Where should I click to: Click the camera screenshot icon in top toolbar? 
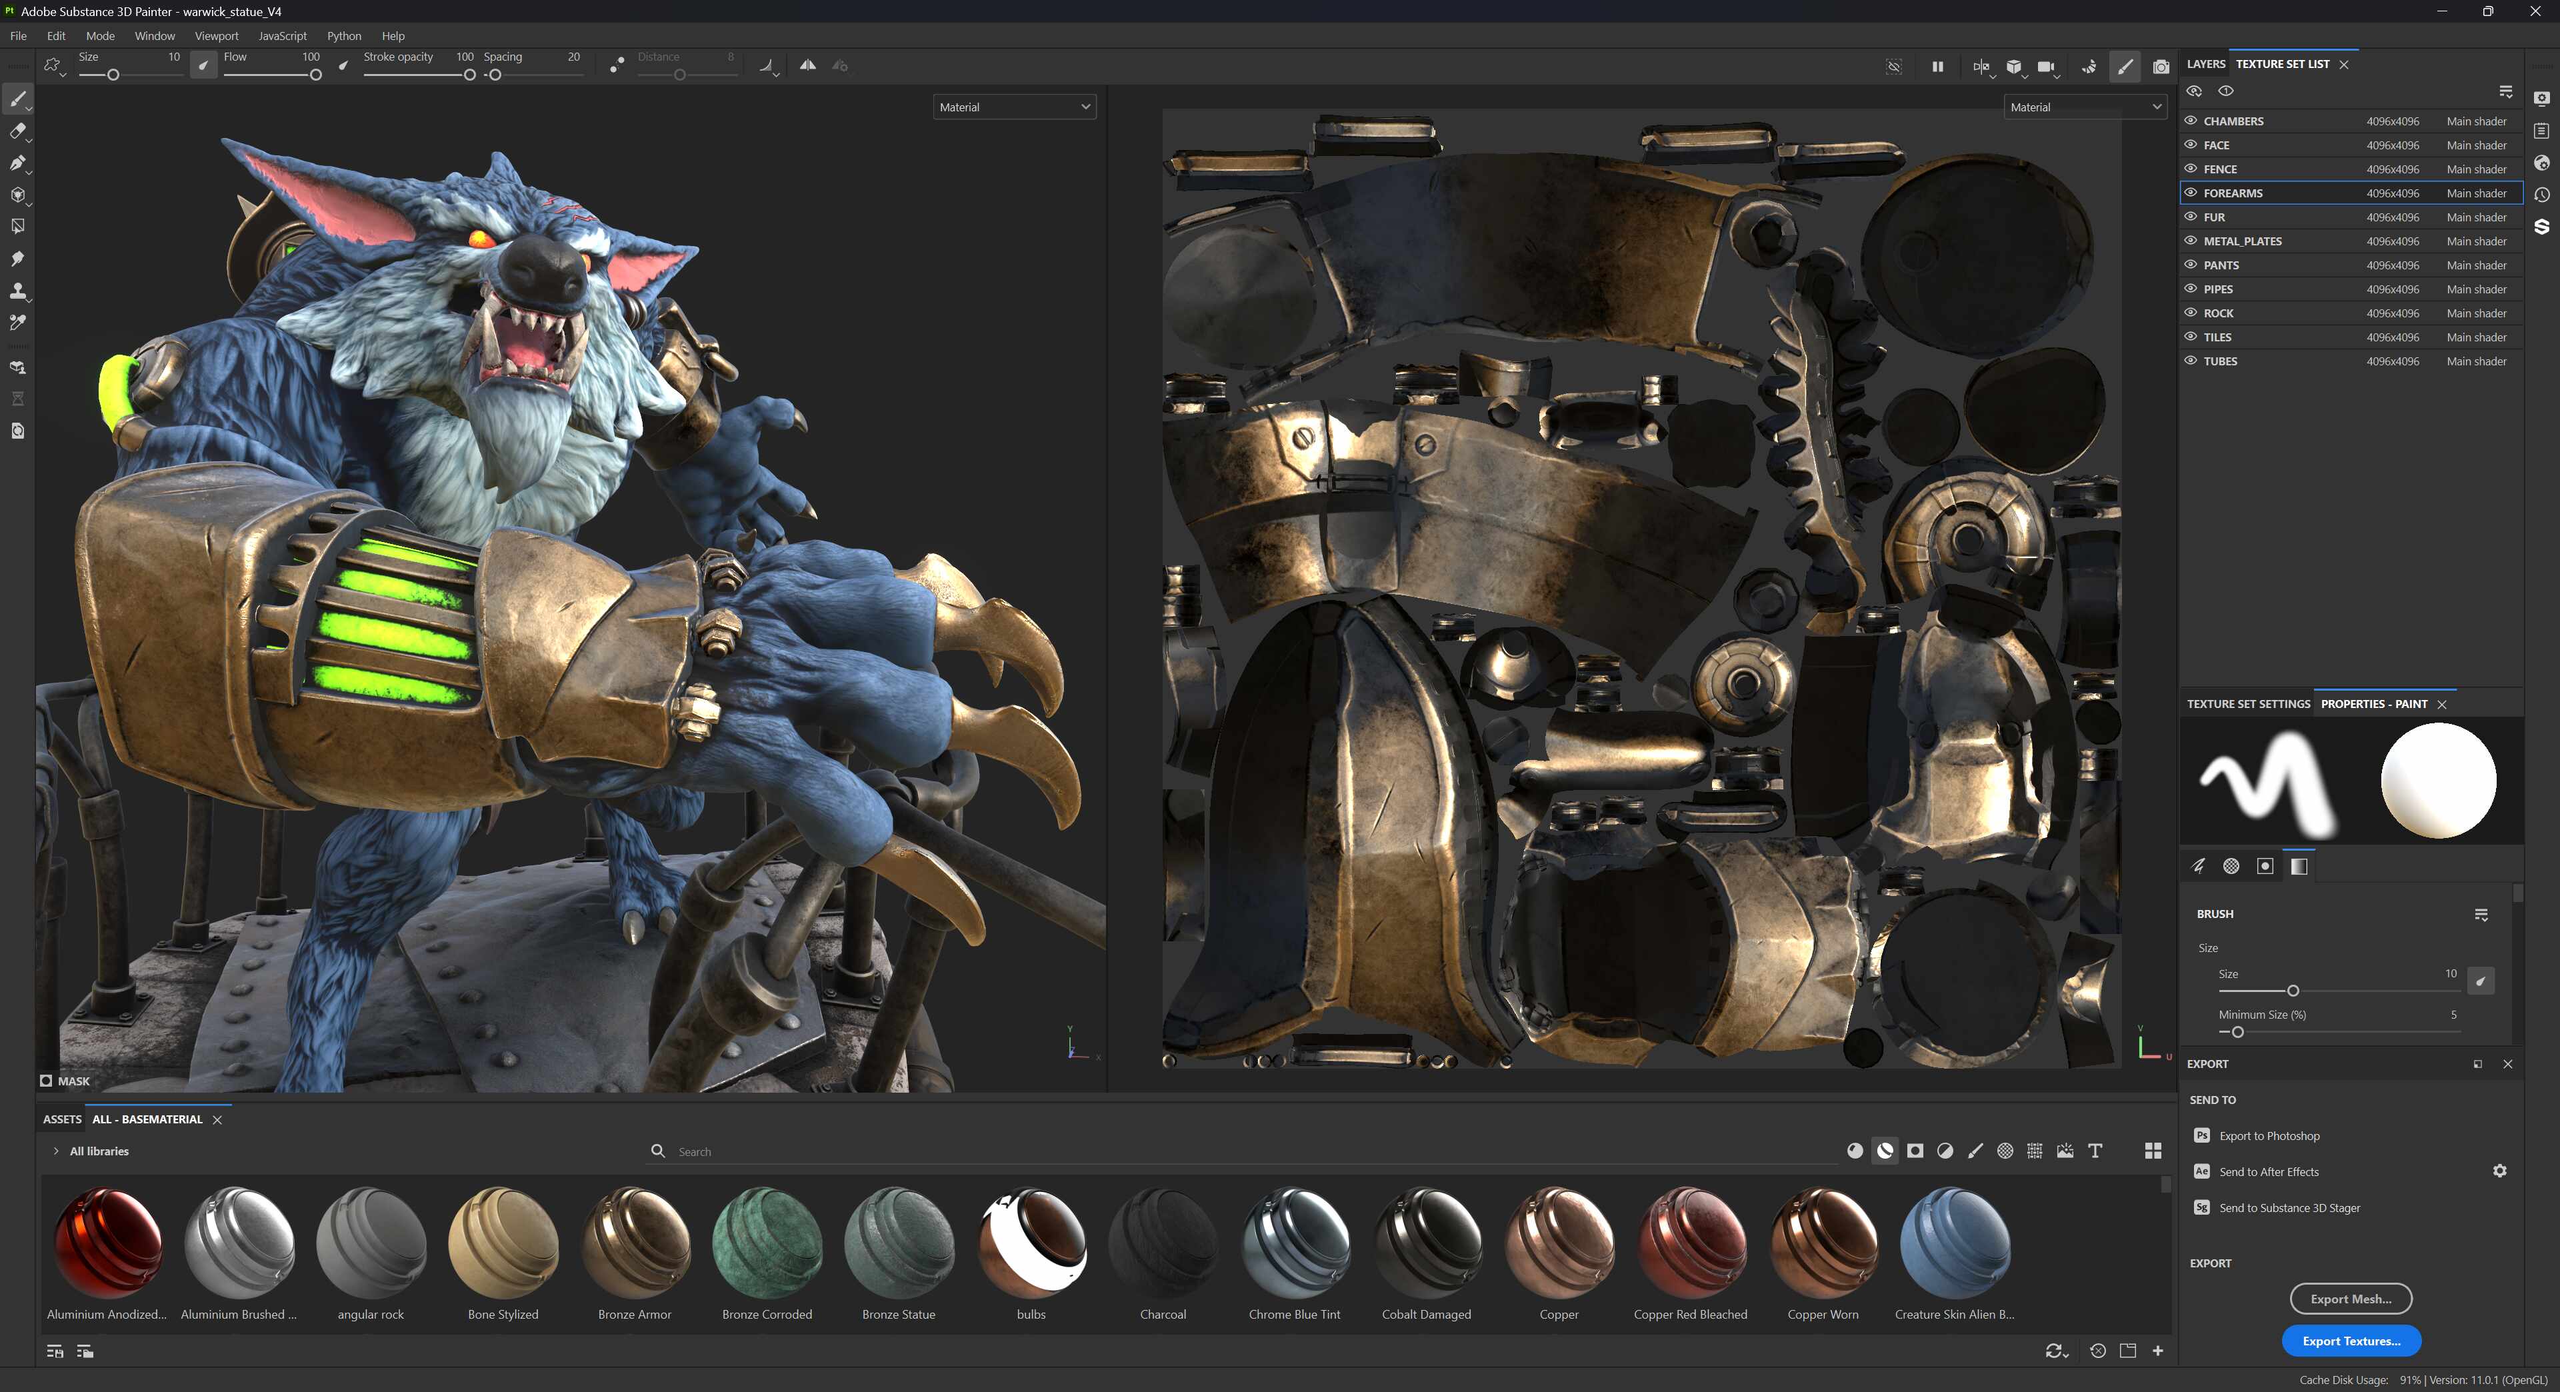2161,67
